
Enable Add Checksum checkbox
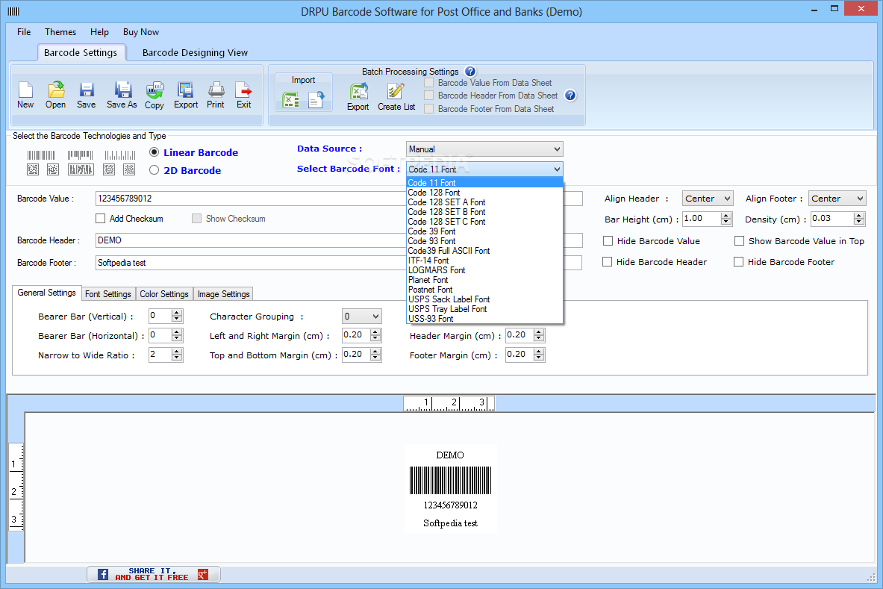click(101, 219)
